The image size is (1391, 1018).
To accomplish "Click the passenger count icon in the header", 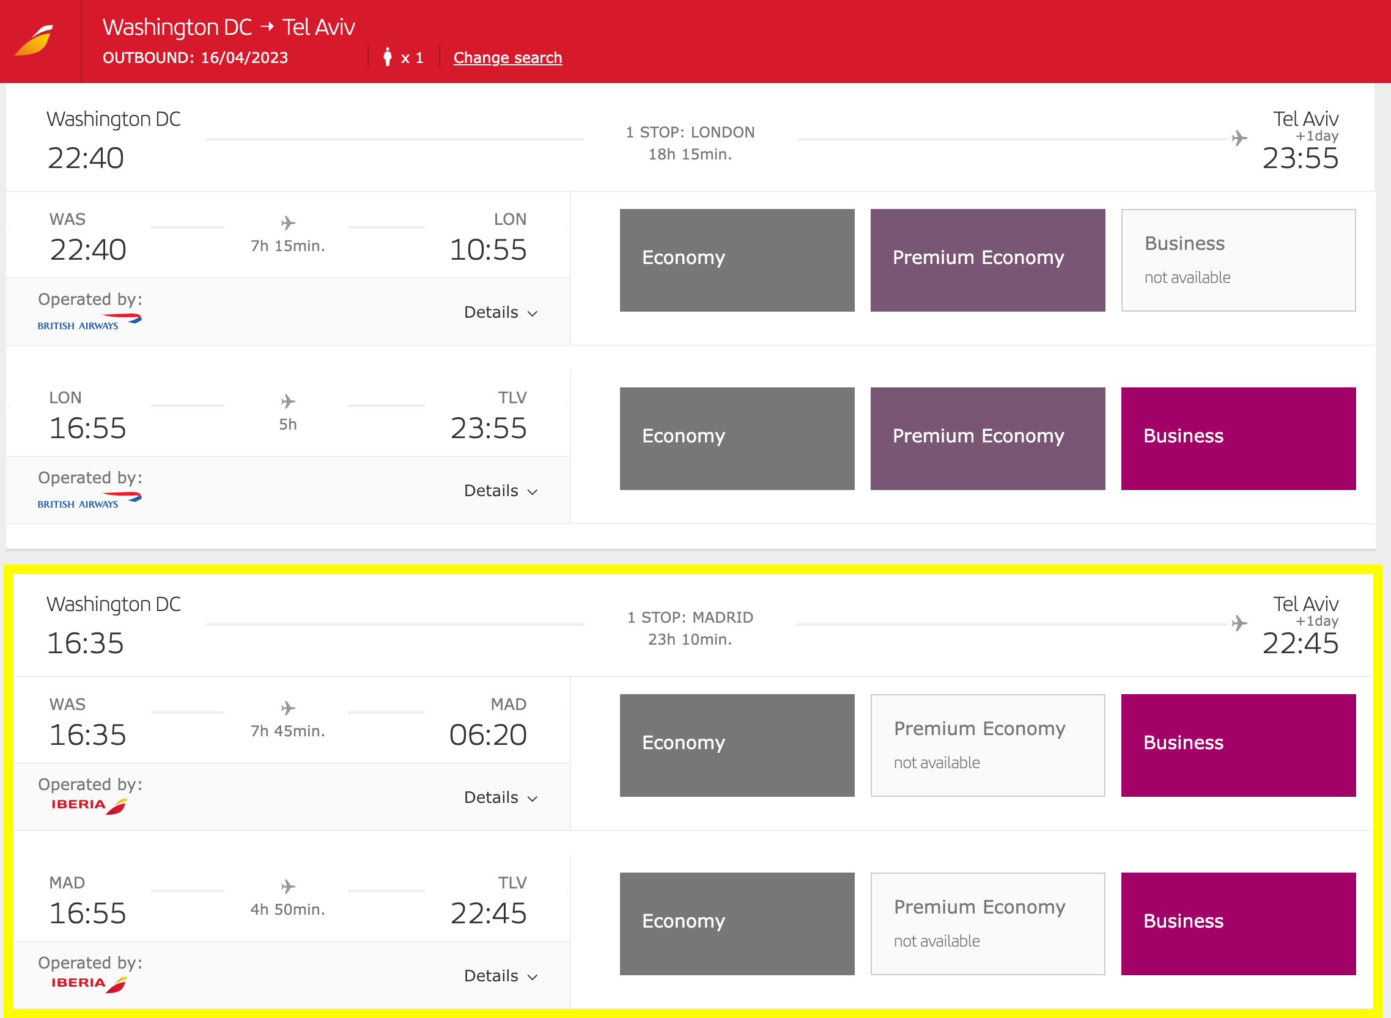I will 388,57.
